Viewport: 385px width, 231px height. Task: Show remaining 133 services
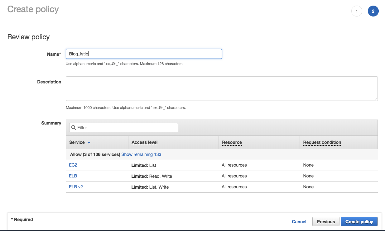pyautogui.click(x=141, y=154)
